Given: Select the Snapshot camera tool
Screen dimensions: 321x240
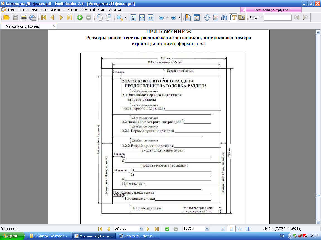Looking at the screenshot, I should [x=242, y=18].
